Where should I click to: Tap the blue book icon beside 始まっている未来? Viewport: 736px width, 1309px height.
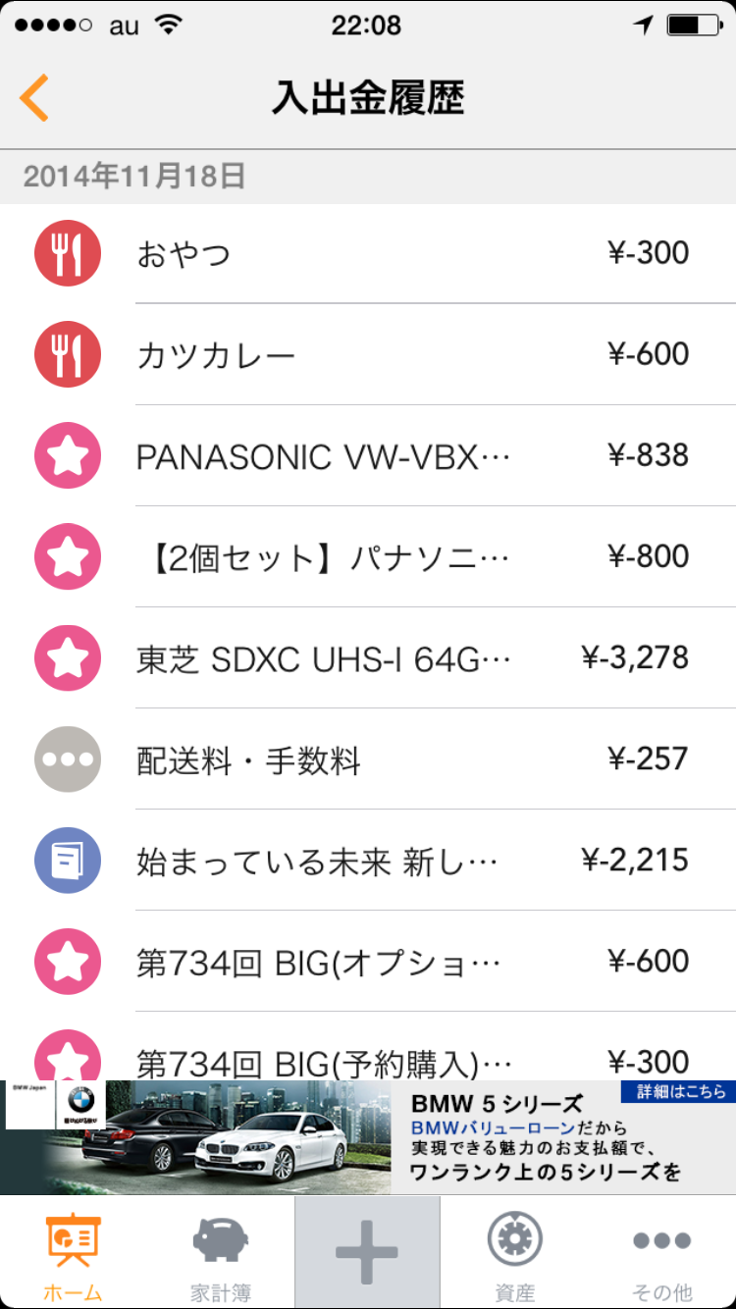click(x=68, y=861)
